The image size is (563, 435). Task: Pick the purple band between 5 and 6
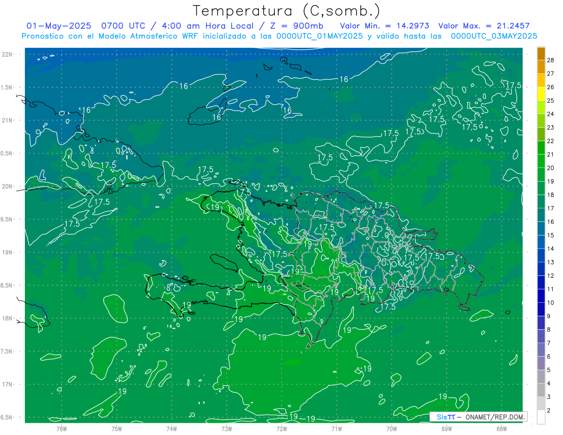(x=541, y=363)
